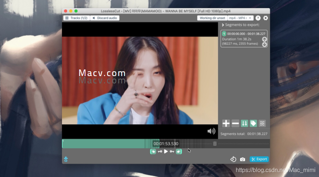This screenshot has width=319, height=177.
Task: Split segment with the split icon
Action: click(262, 123)
